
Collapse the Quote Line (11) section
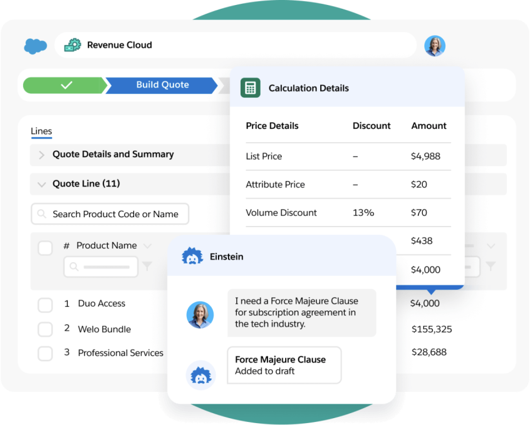tap(41, 185)
